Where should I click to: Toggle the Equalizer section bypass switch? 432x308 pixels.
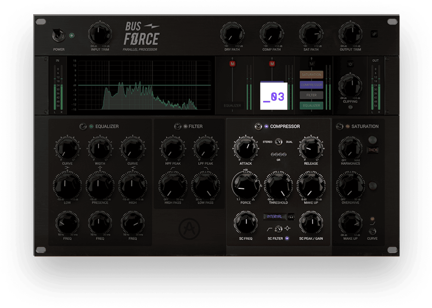coord(83,127)
